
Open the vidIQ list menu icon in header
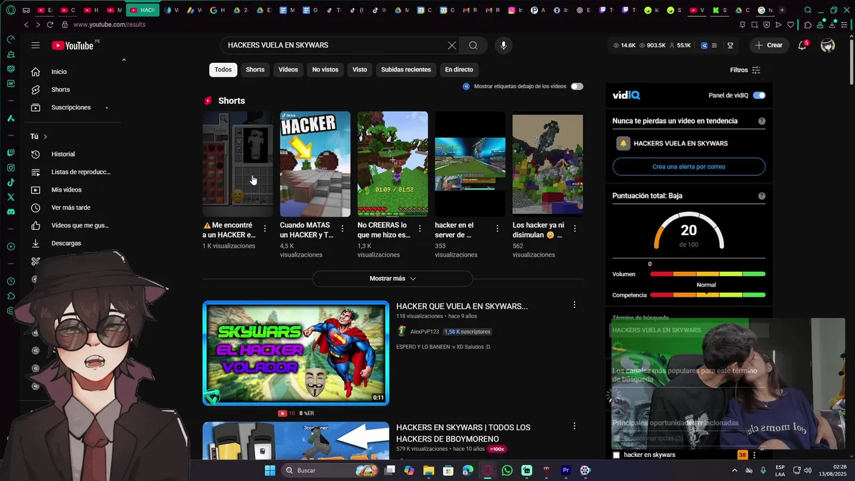(714, 45)
